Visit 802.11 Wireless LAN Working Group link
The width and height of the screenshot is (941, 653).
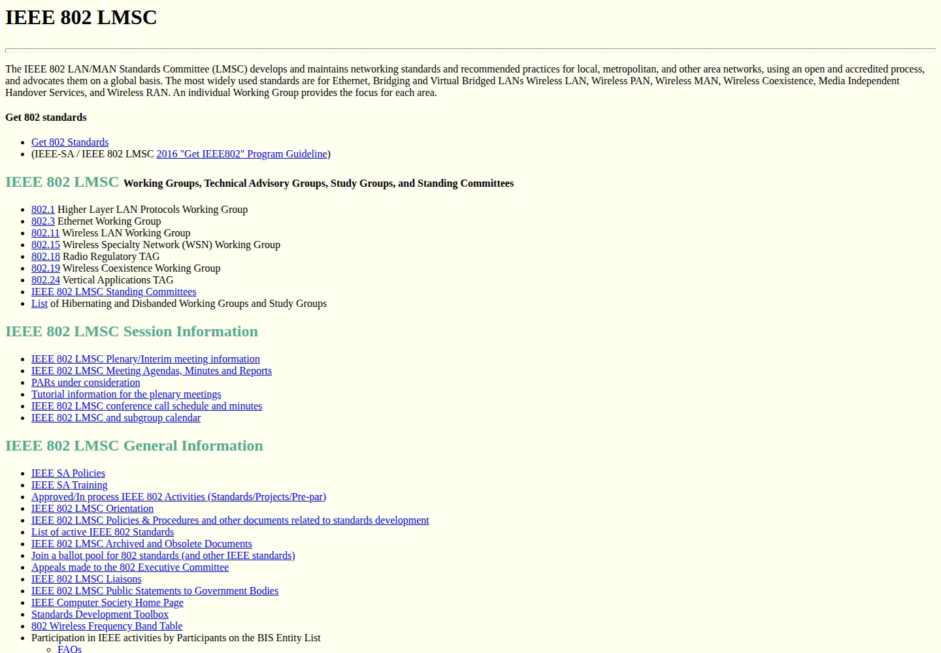pyautogui.click(x=46, y=233)
